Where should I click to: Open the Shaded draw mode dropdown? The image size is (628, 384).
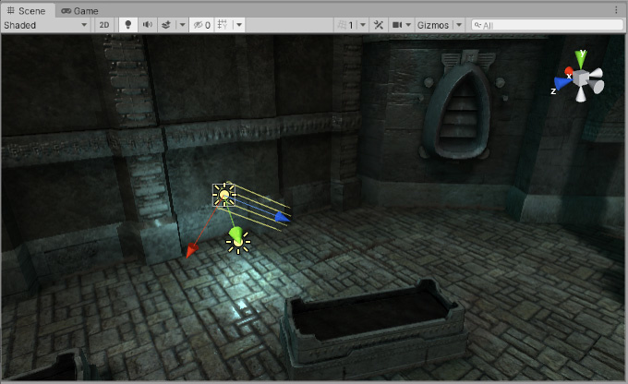45,25
